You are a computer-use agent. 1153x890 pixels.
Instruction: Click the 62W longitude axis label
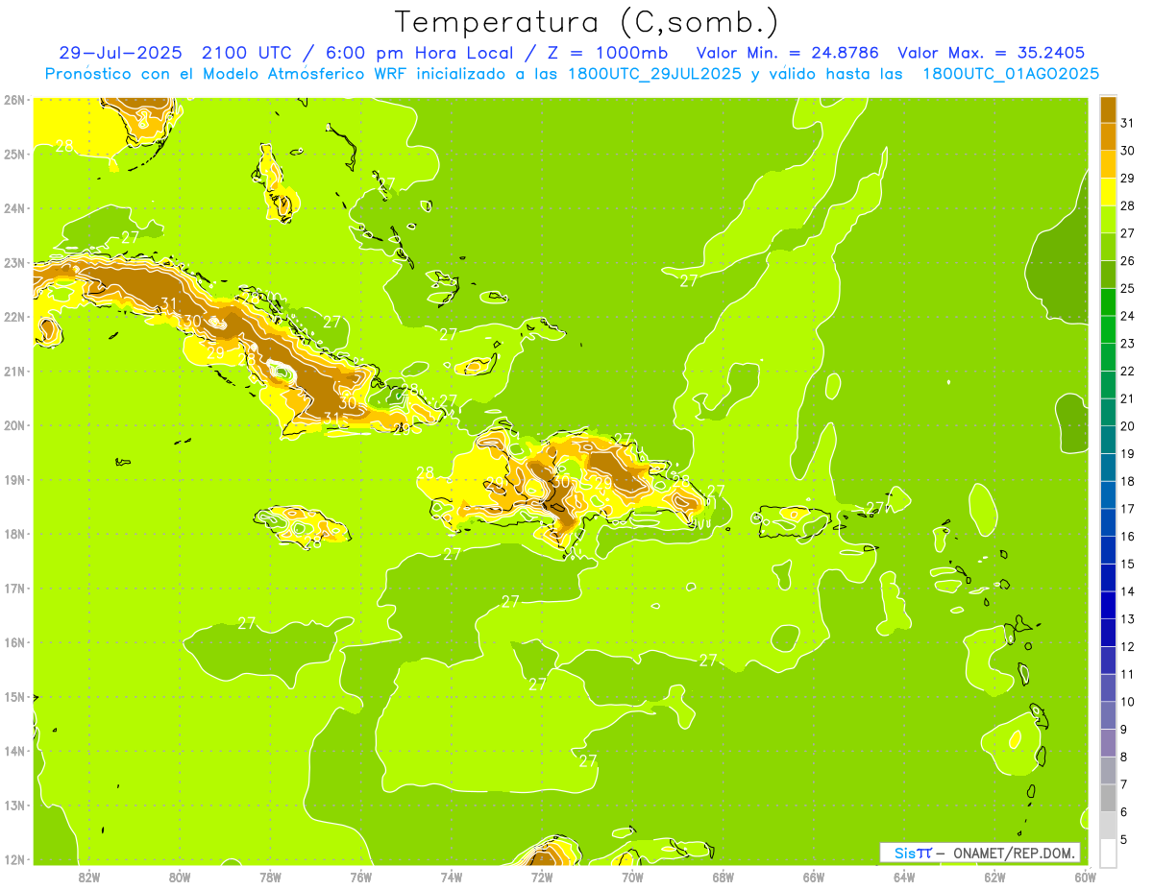pyautogui.click(x=994, y=877)
